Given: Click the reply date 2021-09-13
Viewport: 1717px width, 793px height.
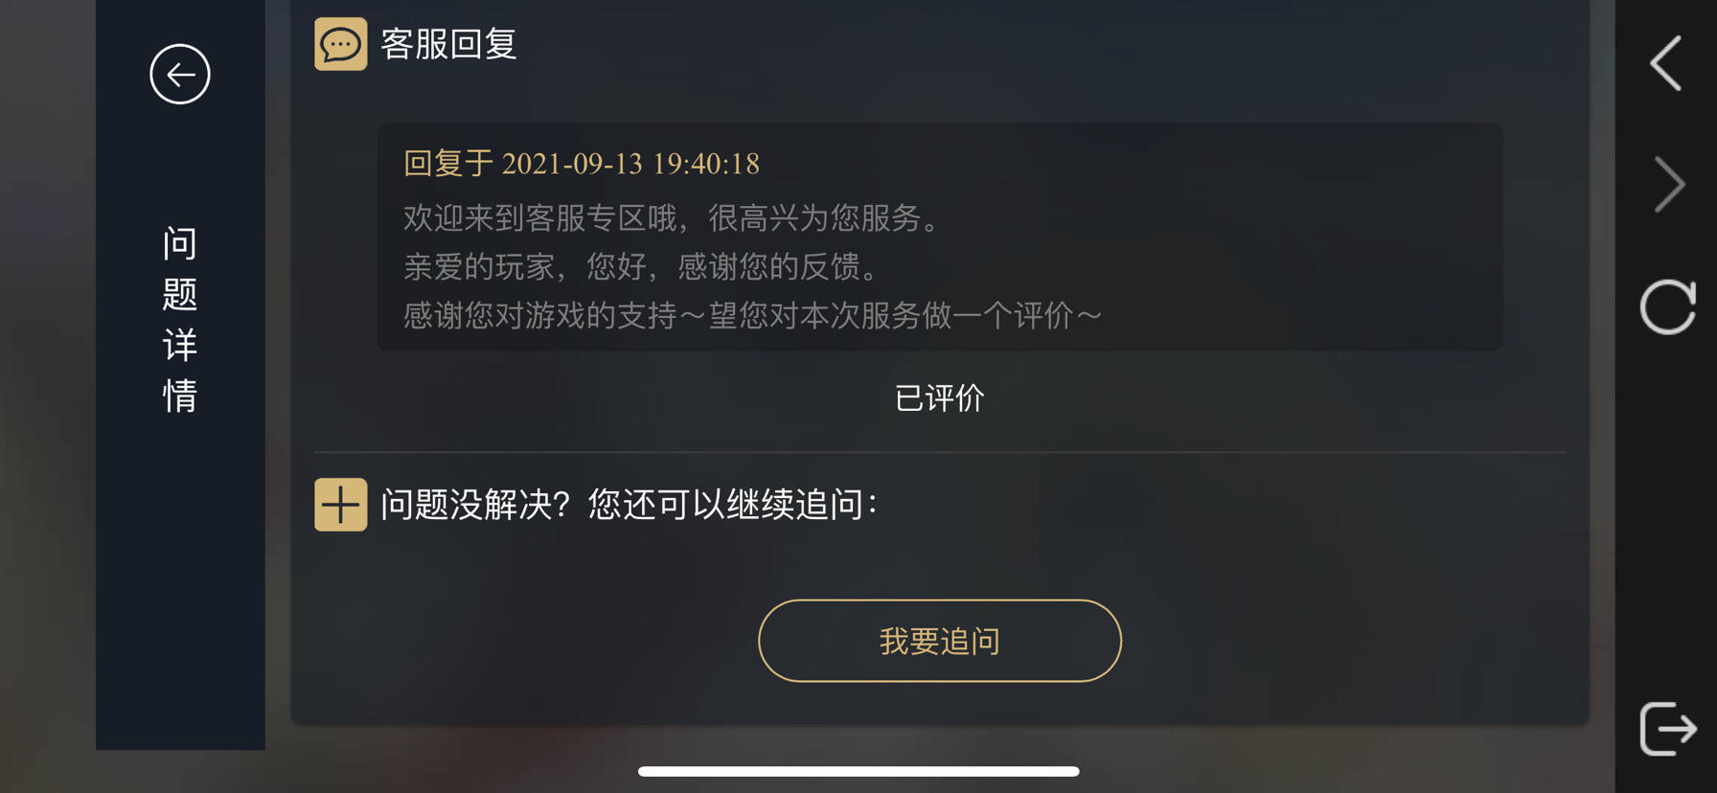Looking at the screenshot, I should click(x=572, y=164).
